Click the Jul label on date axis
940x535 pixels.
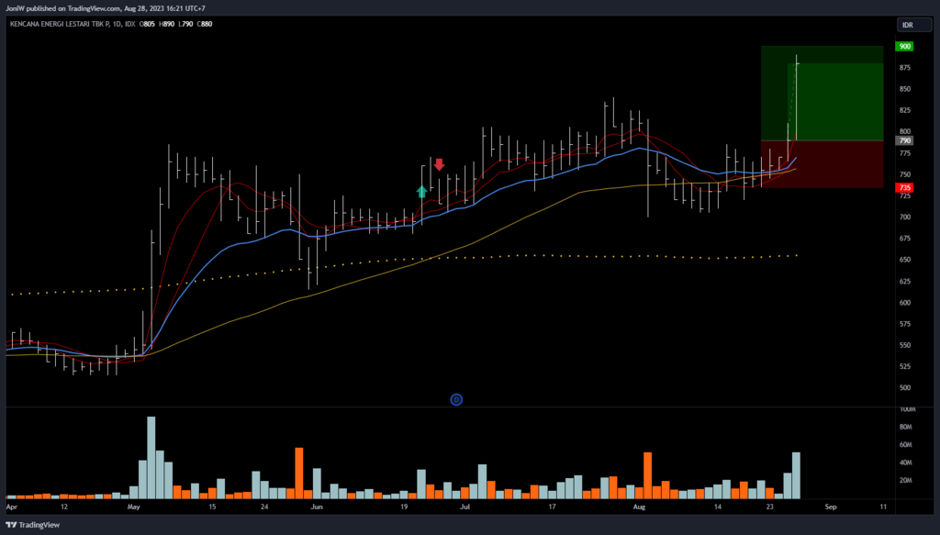(x=464, y=506)
